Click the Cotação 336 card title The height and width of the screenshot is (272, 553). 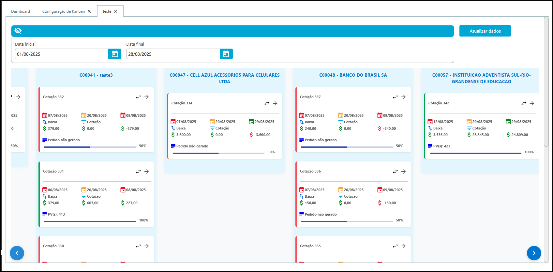[x=310, y=171]
